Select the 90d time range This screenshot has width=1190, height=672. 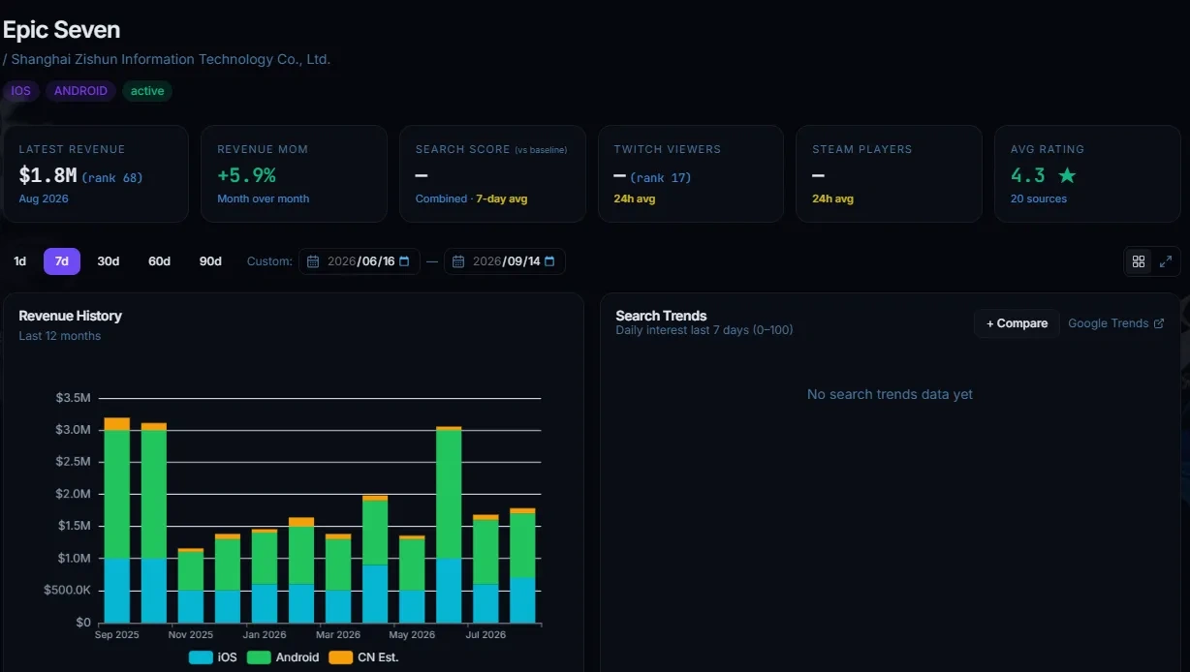click(210, 261)
